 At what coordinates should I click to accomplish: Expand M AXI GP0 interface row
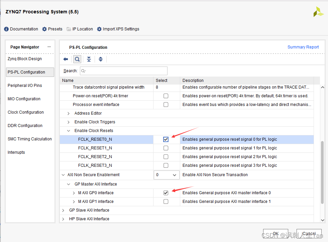point(74,193)
